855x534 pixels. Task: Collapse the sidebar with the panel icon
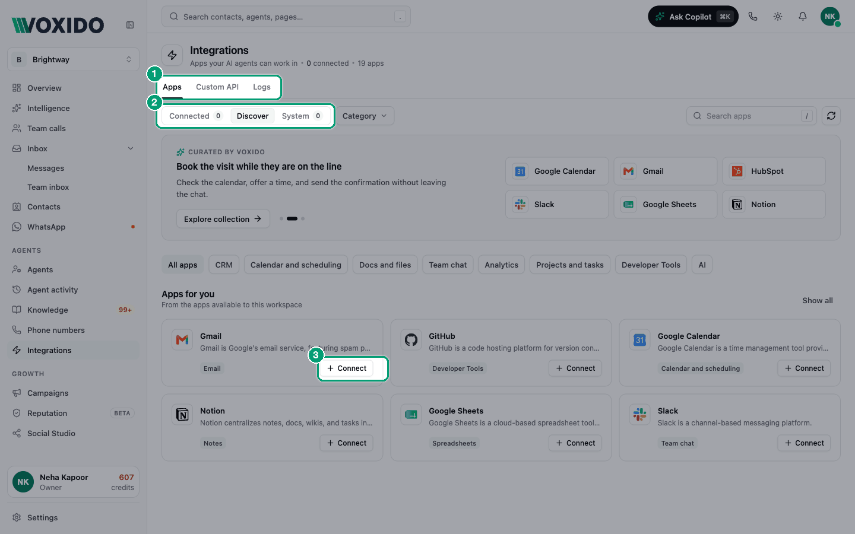point(130,25)
